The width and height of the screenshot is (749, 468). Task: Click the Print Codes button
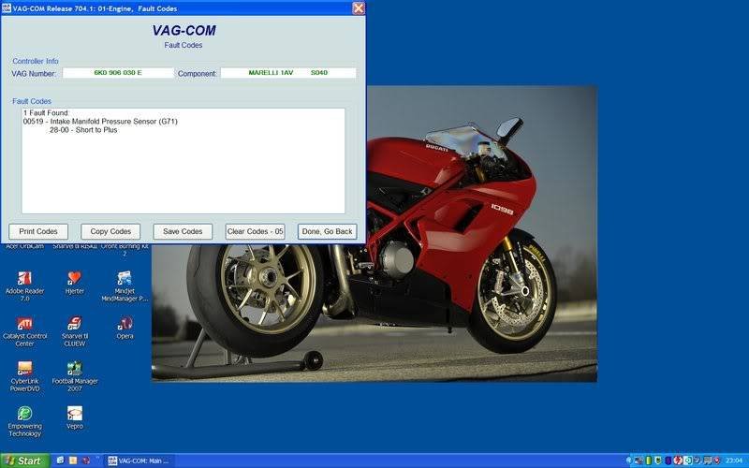pyautogui.click(x=38, y=231)
